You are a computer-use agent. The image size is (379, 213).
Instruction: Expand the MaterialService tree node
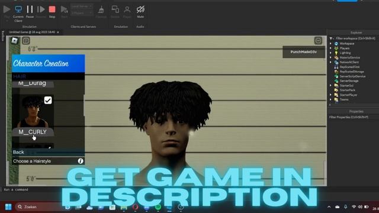[330, 57]
